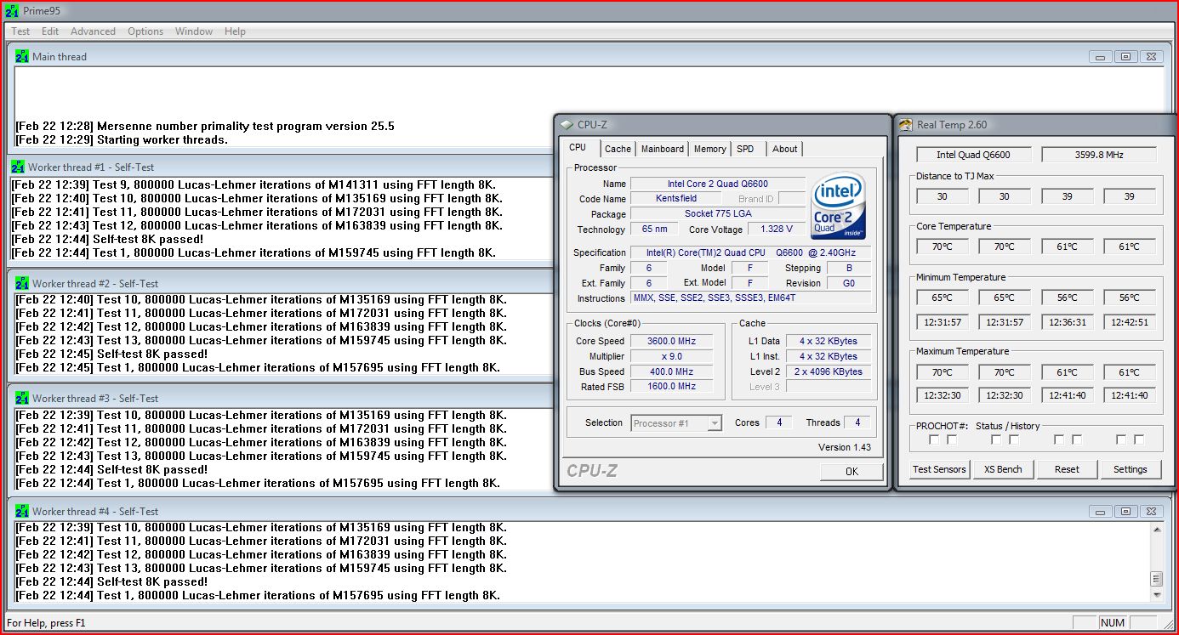1179x635 pixels.
Task: Restore the Worker thread #4 window
Action: tap(1125, 512)
